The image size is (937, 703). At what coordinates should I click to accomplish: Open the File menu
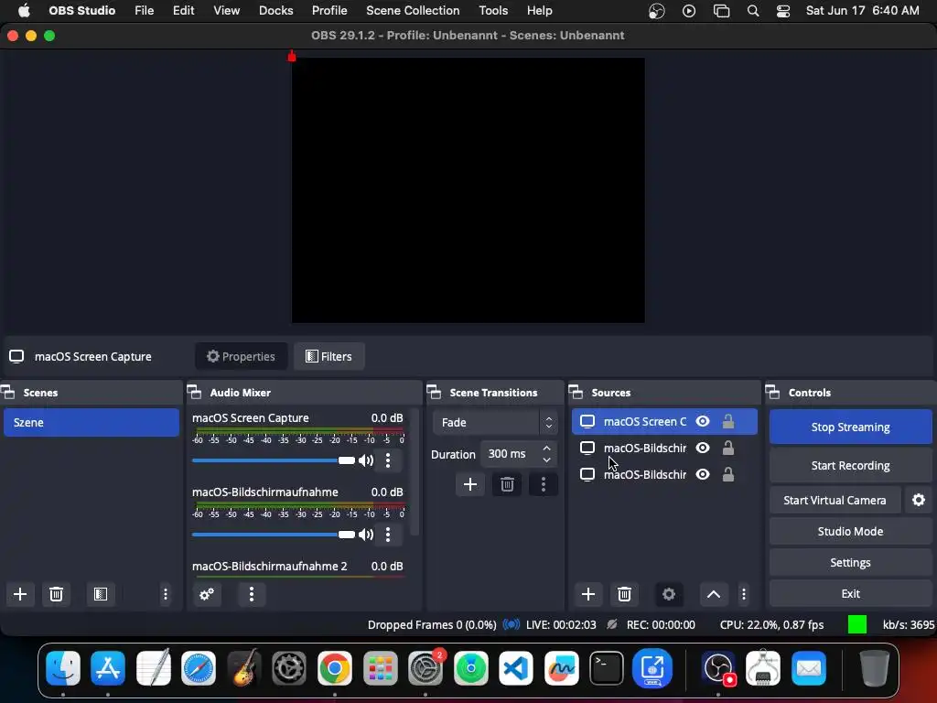point(144,11)
